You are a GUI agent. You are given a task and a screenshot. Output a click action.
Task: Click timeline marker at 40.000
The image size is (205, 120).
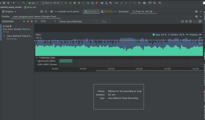point(167,69)
